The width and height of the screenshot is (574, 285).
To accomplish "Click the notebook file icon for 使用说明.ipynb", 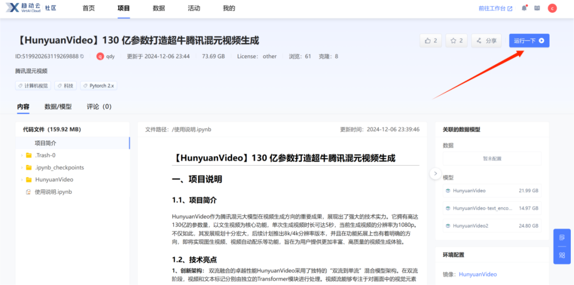I will 28,192.
